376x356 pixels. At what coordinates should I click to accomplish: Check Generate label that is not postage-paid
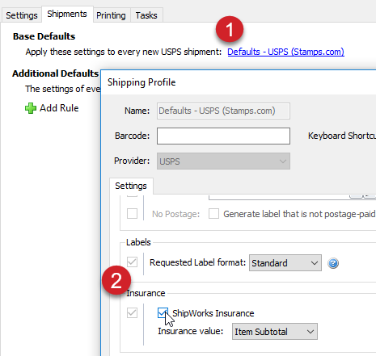pyautogui.click(x=213, y=214)
